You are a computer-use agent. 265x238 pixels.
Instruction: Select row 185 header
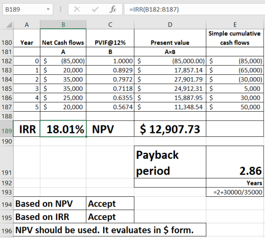point(7,88)
